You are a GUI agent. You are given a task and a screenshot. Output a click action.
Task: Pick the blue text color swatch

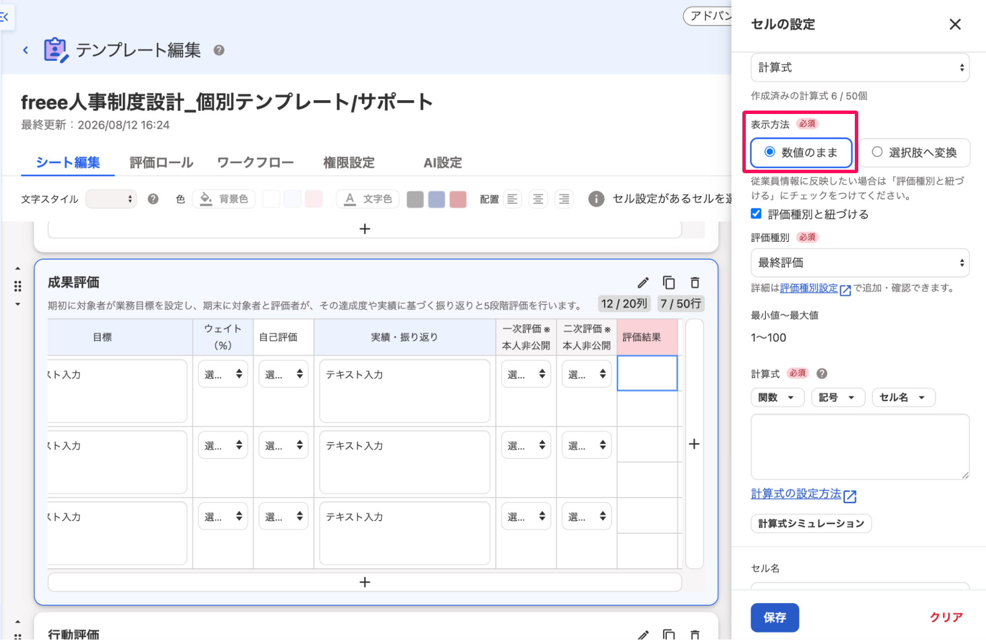[x=437, y=199]
